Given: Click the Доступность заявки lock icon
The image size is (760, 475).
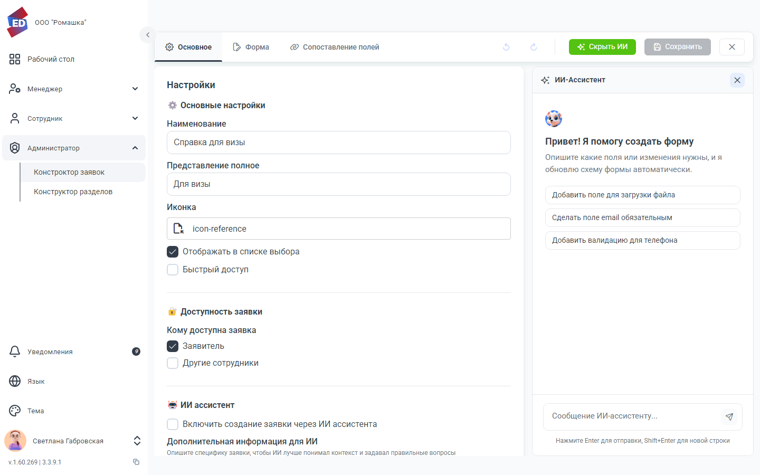Looking at the screenshot, I should (172, 311).
